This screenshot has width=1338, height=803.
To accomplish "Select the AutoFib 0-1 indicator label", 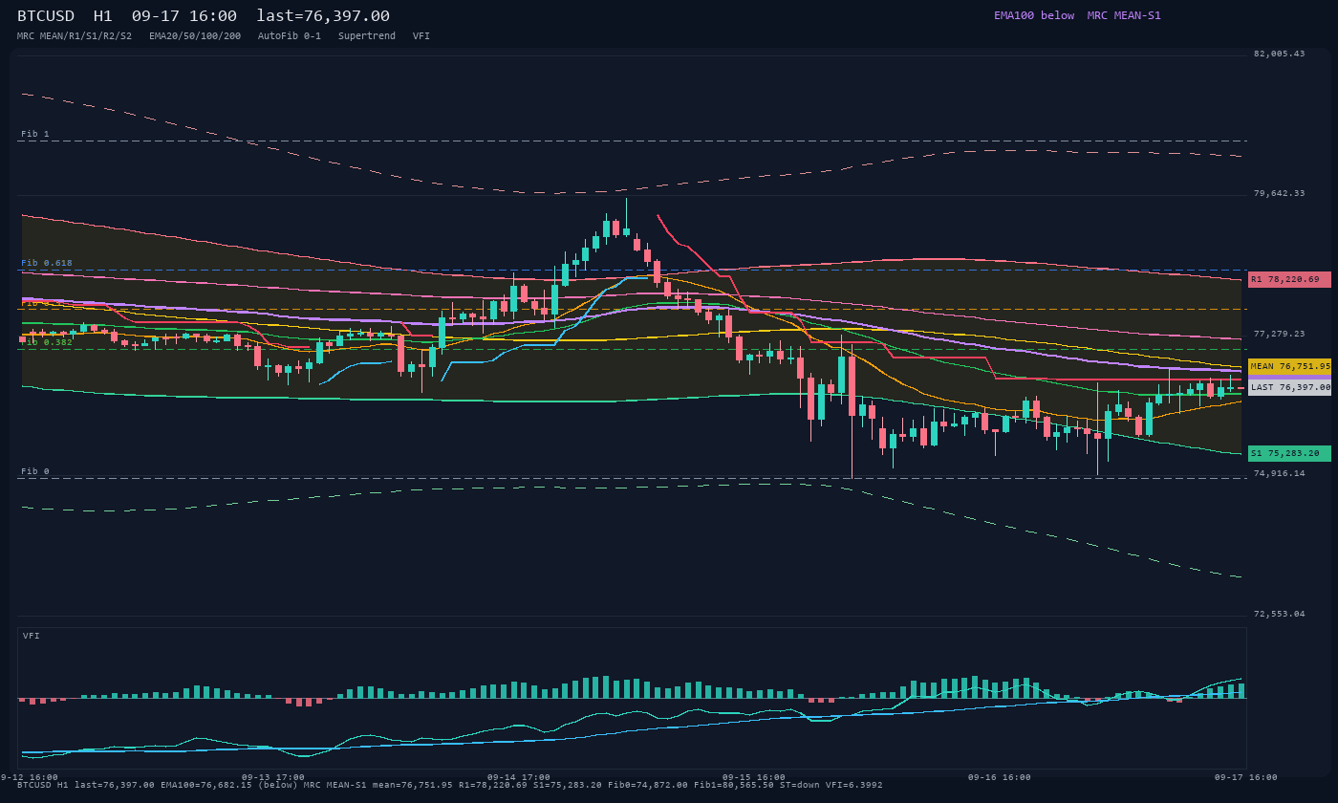I will [x=290, y=36].
